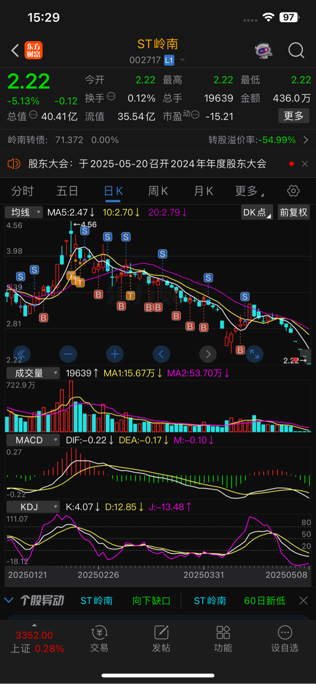Check the Wi-Fi status icon
The height and width of the screenshot is (684, 316).
268,17
